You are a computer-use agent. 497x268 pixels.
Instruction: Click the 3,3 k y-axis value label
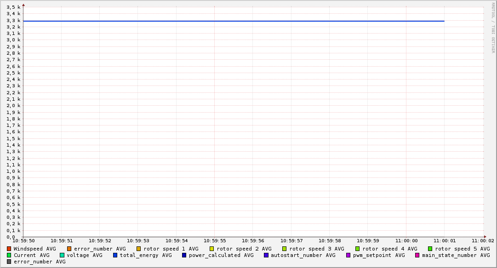tap(14, 20)
